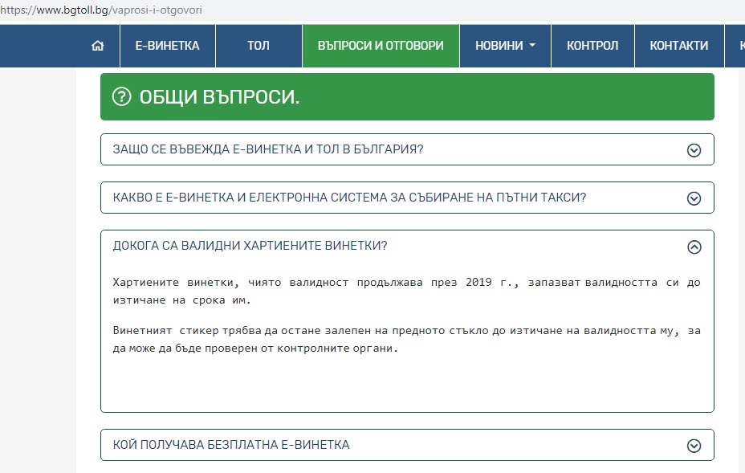This screenshot has width=745, height=473.
Task: Open the КОНТРОЛ navigation item
Action: coord(592,46)
